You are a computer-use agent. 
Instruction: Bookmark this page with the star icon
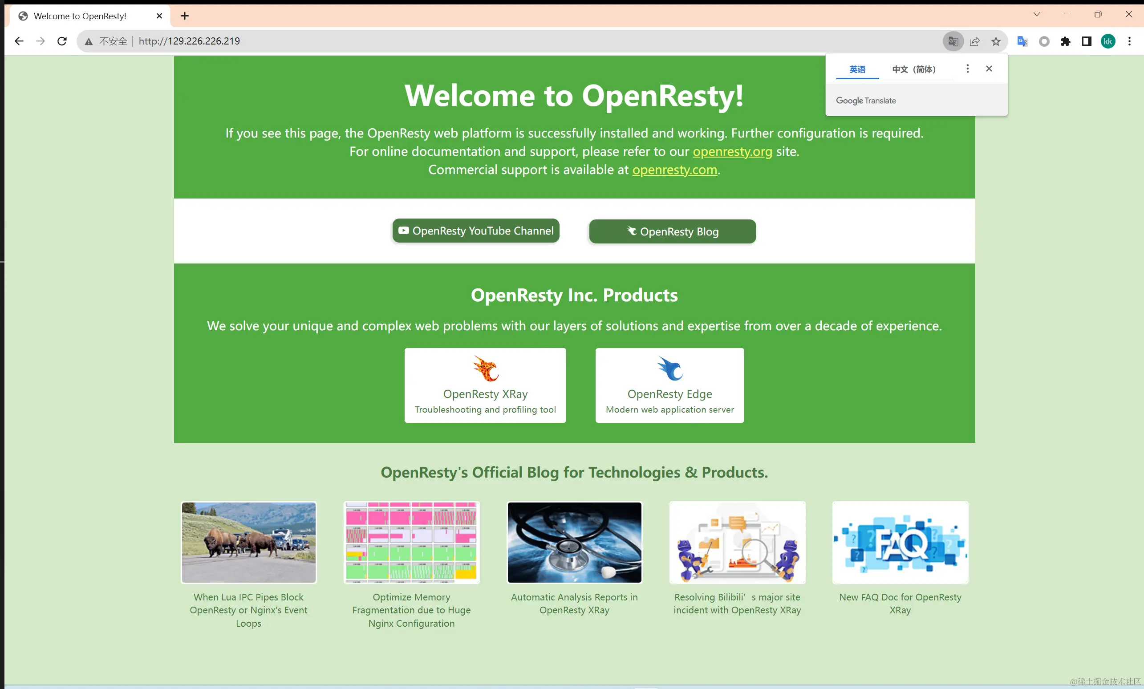(996, 41)
